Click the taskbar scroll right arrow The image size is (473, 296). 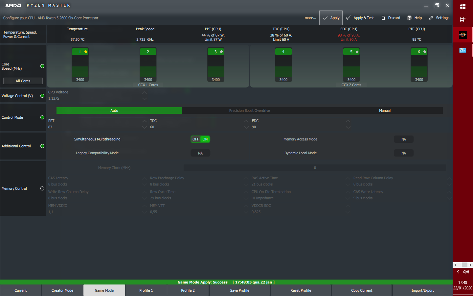click(x=470, y=265)
